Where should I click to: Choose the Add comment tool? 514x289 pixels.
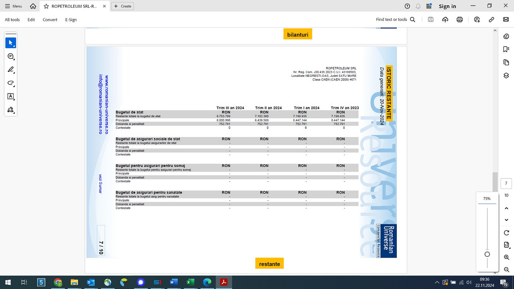pos(11,56)
